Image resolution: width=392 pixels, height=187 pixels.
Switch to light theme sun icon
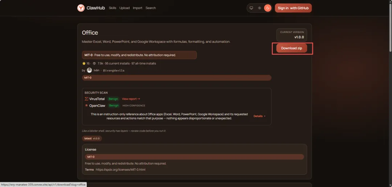click(x=260, y=8)
